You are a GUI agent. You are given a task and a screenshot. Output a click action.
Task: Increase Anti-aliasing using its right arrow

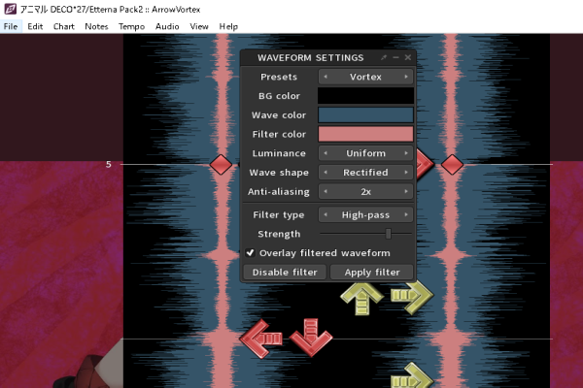(x=407, y=192)
